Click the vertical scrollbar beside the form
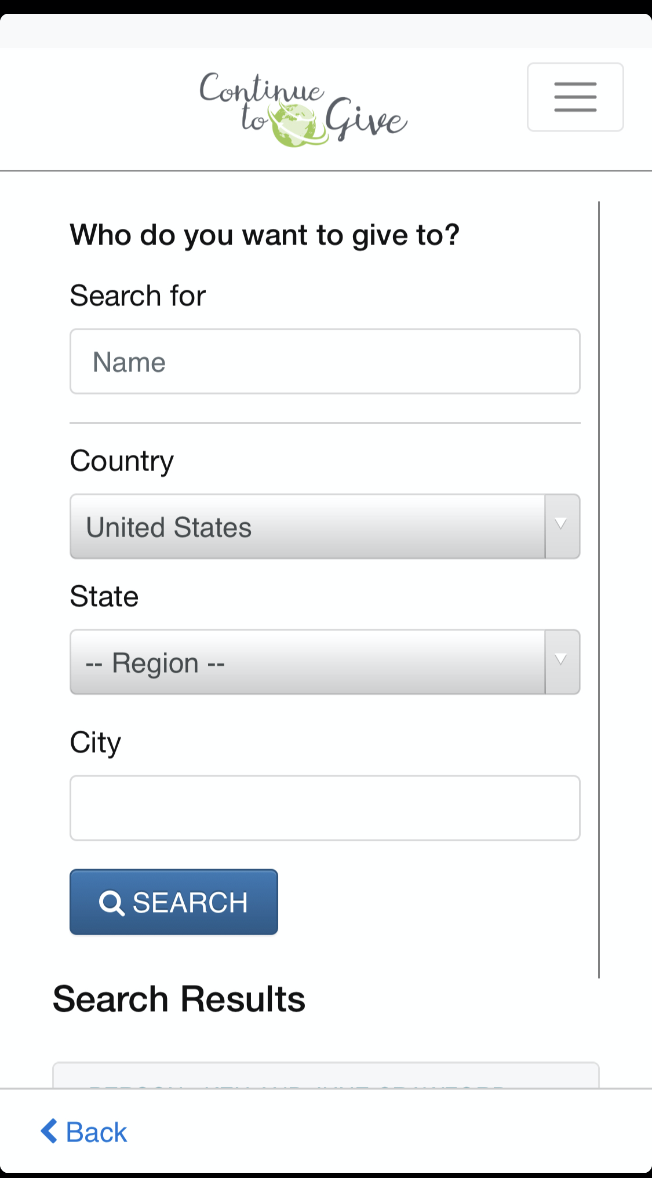Screen dimensions: 652x1178 pos(599,590)
